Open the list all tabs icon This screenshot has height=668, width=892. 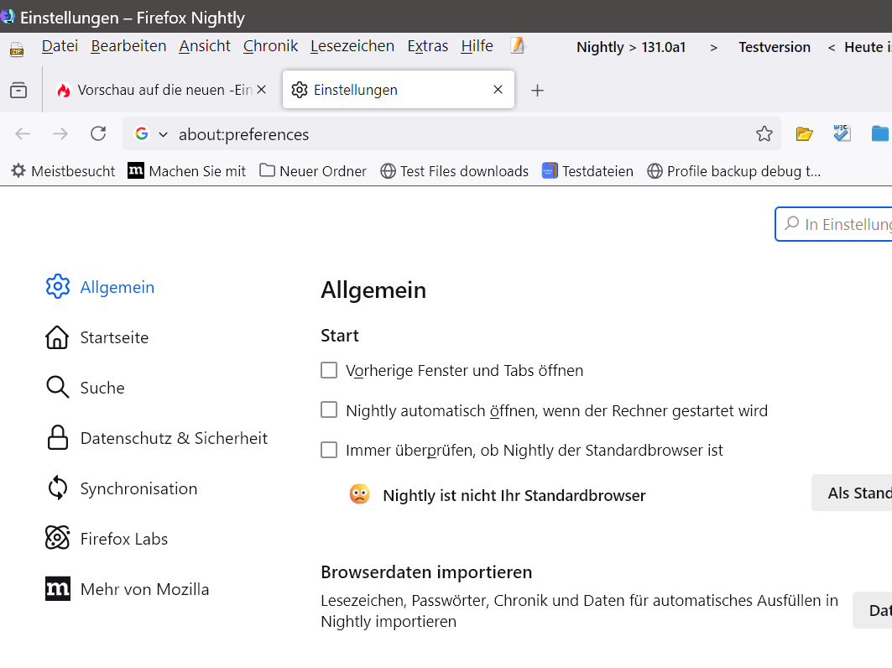point(18,90)
